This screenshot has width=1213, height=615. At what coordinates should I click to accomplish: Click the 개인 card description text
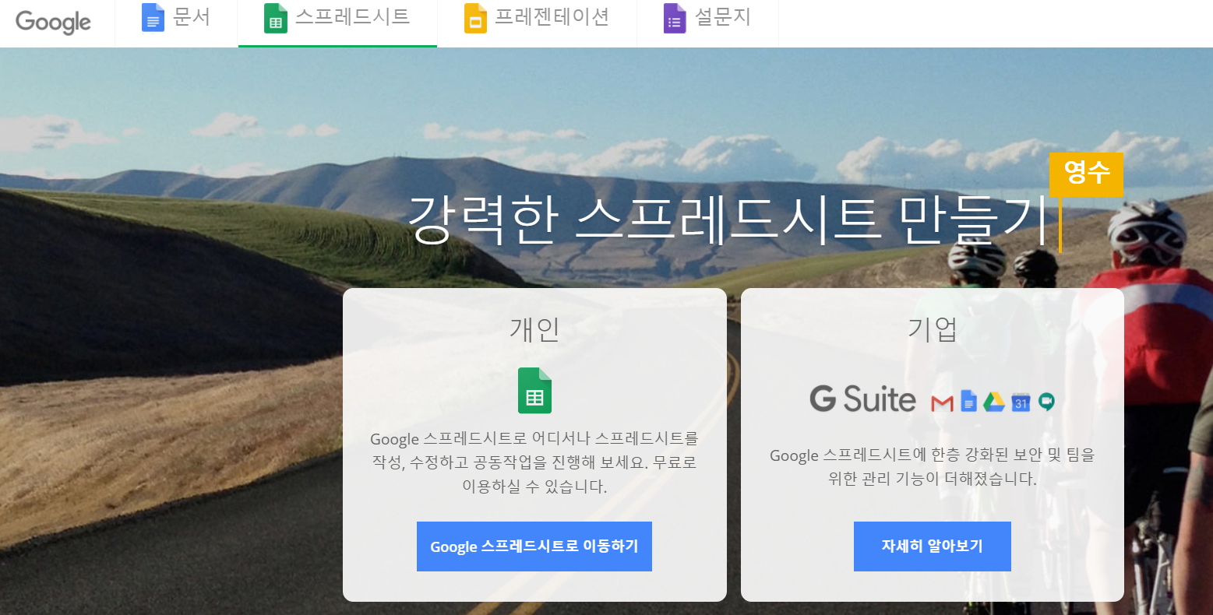tap(534, 462)
